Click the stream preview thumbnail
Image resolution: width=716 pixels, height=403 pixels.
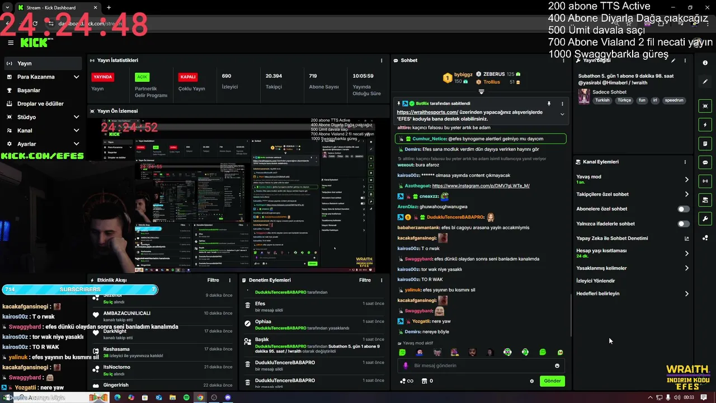239,195
